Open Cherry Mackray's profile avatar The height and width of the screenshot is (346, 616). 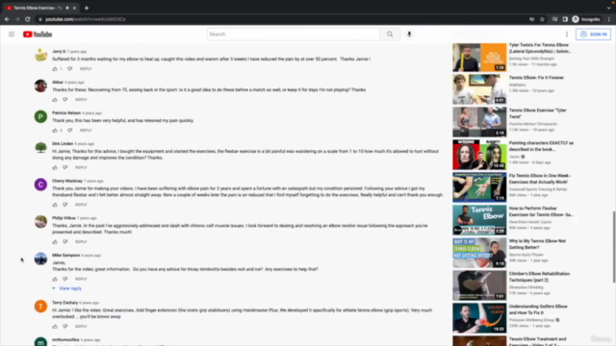[x=40, y=185]
